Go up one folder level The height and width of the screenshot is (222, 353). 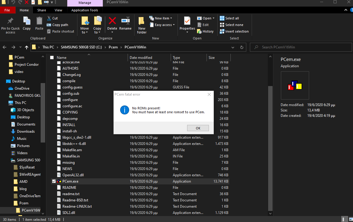point(27,47)
